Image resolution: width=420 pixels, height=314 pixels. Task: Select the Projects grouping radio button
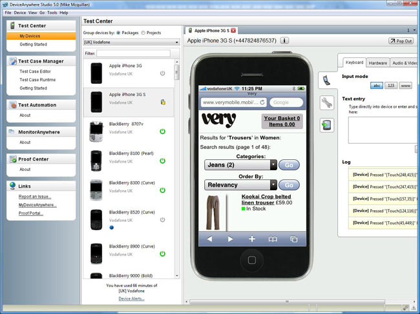pyautogui.click(x=143, y=32)
